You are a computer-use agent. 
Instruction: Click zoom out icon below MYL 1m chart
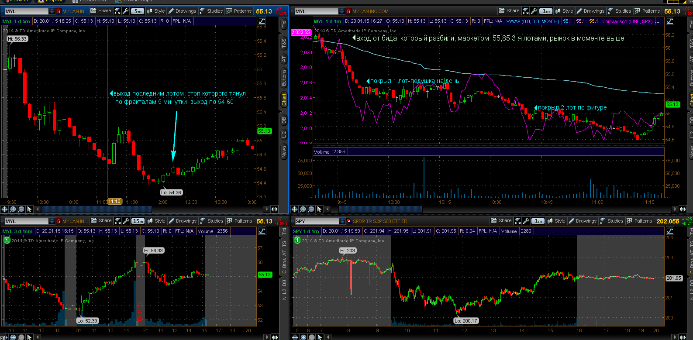[310, 209]
